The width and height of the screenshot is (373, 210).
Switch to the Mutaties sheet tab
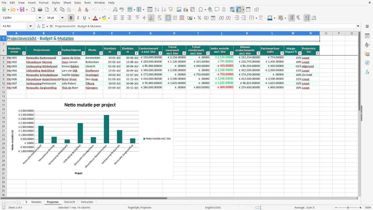[36, 202]
